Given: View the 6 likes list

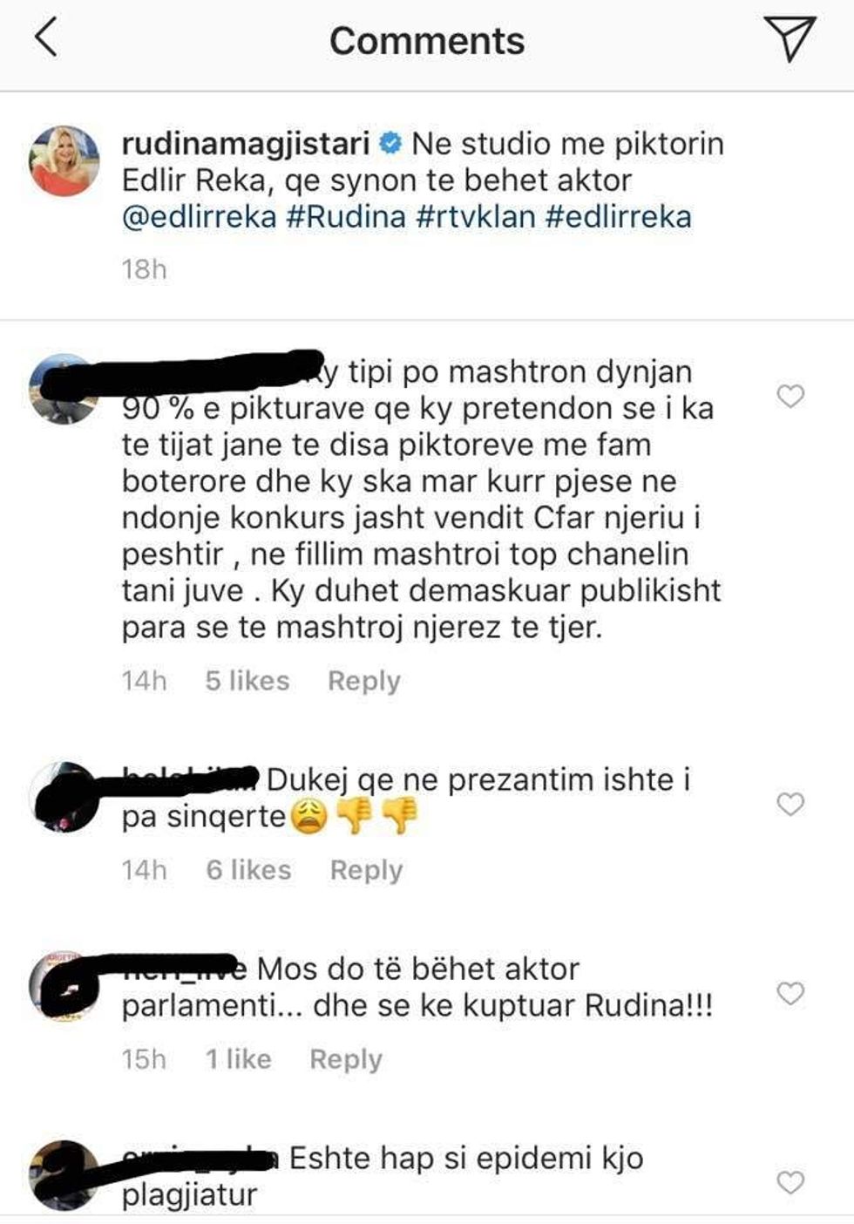Looking at the screenshot, I should (248, 870).
